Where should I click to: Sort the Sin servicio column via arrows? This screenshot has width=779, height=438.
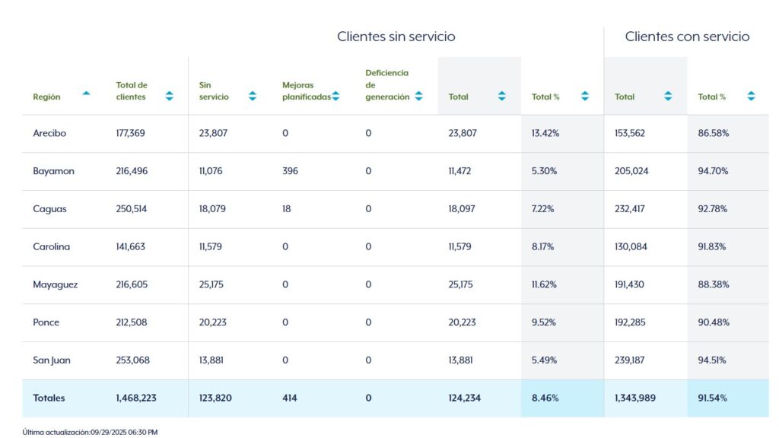253,97
